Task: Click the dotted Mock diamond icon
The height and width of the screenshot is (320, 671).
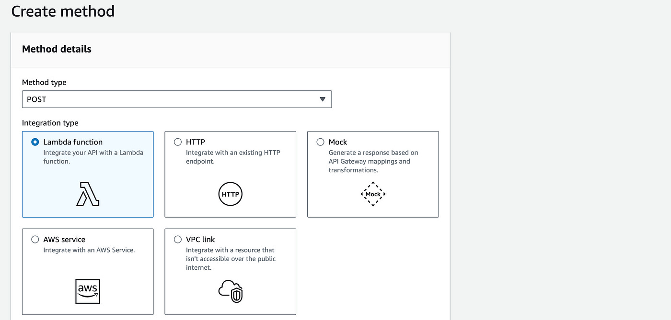Action: coord(373,194)
